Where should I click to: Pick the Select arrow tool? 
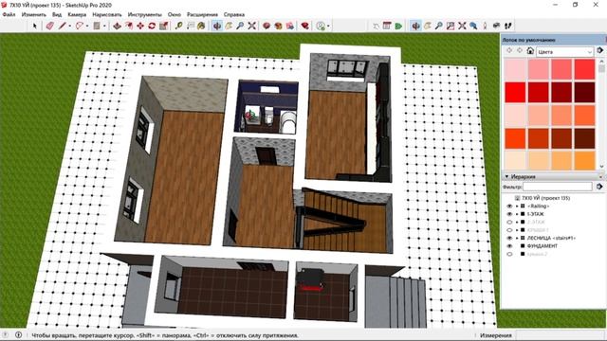pyautogui.click(x=35, y=26)
